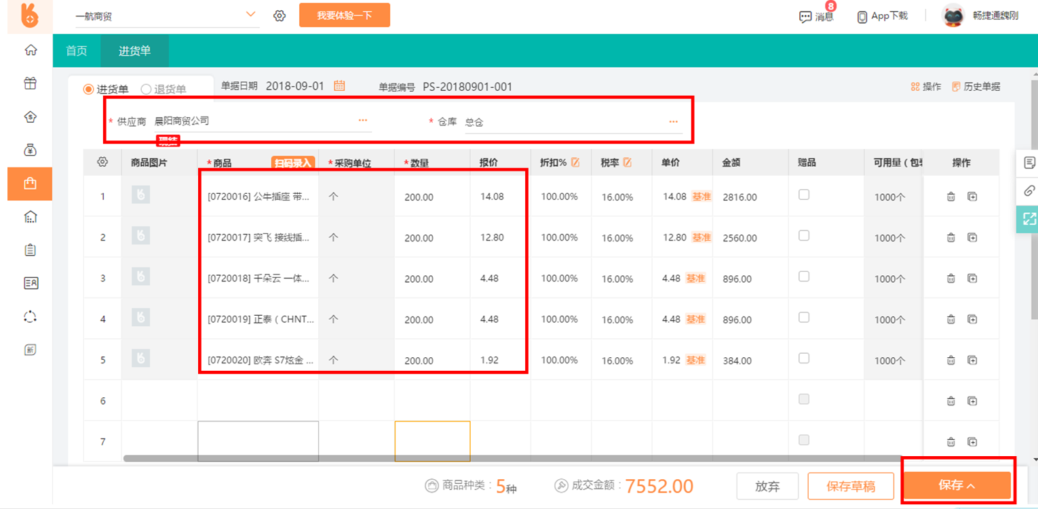Click the horizontal scrollbar below the table
Screen dimensions: 1038x509
point(475,459)
